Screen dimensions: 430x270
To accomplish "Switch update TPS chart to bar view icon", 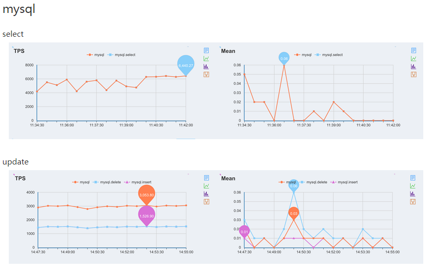I will tap(207, 194).
